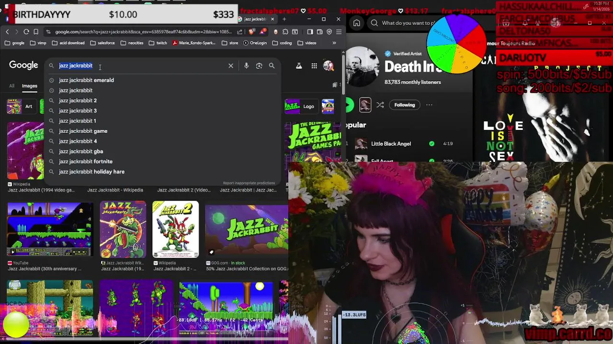Open Google Search Labs flask icon
The image size is (613, 344).
tap(299, 66)
